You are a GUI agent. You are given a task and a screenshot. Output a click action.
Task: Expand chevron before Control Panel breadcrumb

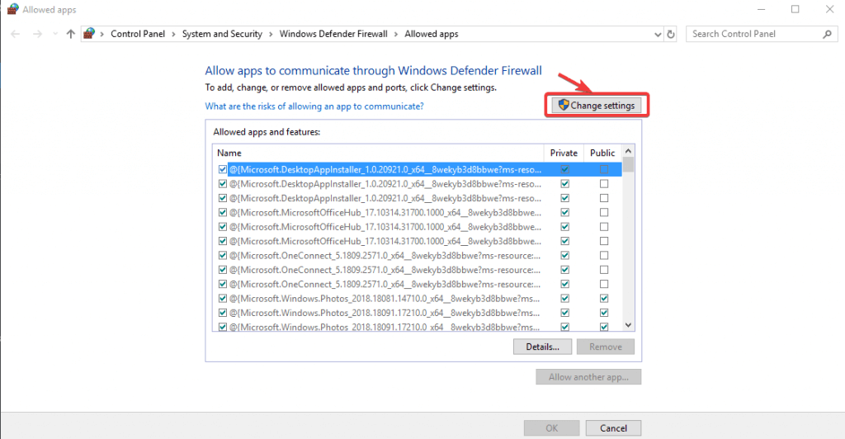tap(101, 34)
